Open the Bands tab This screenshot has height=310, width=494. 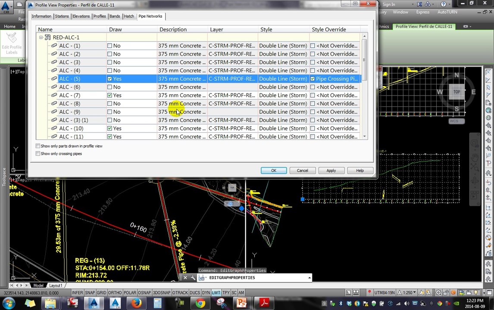click(x=115, y=16)
